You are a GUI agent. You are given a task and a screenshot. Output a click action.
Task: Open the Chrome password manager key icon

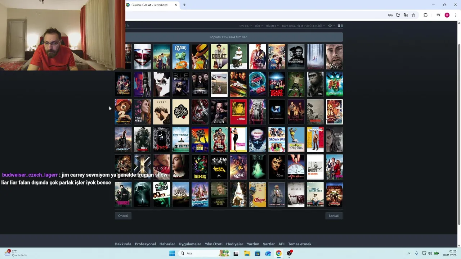pyautogui.click(x=390, y=15)
